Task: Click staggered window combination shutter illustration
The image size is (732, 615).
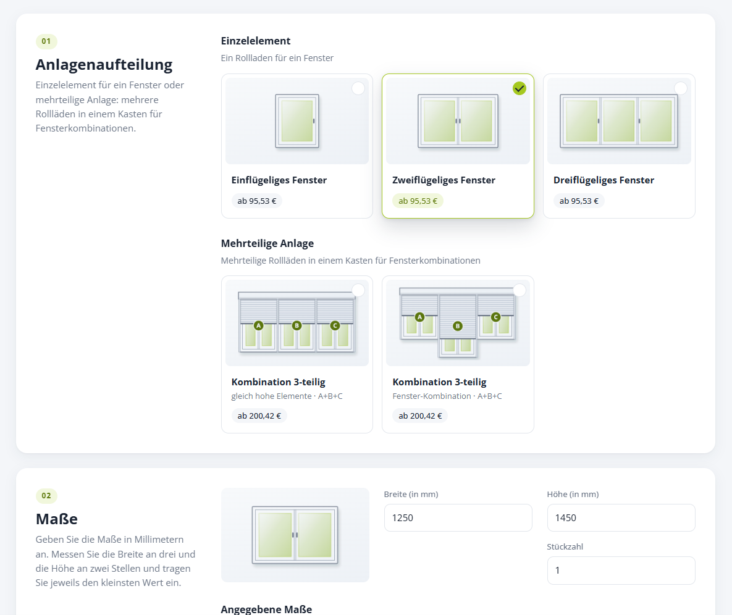Action: (x=458, y=323)
